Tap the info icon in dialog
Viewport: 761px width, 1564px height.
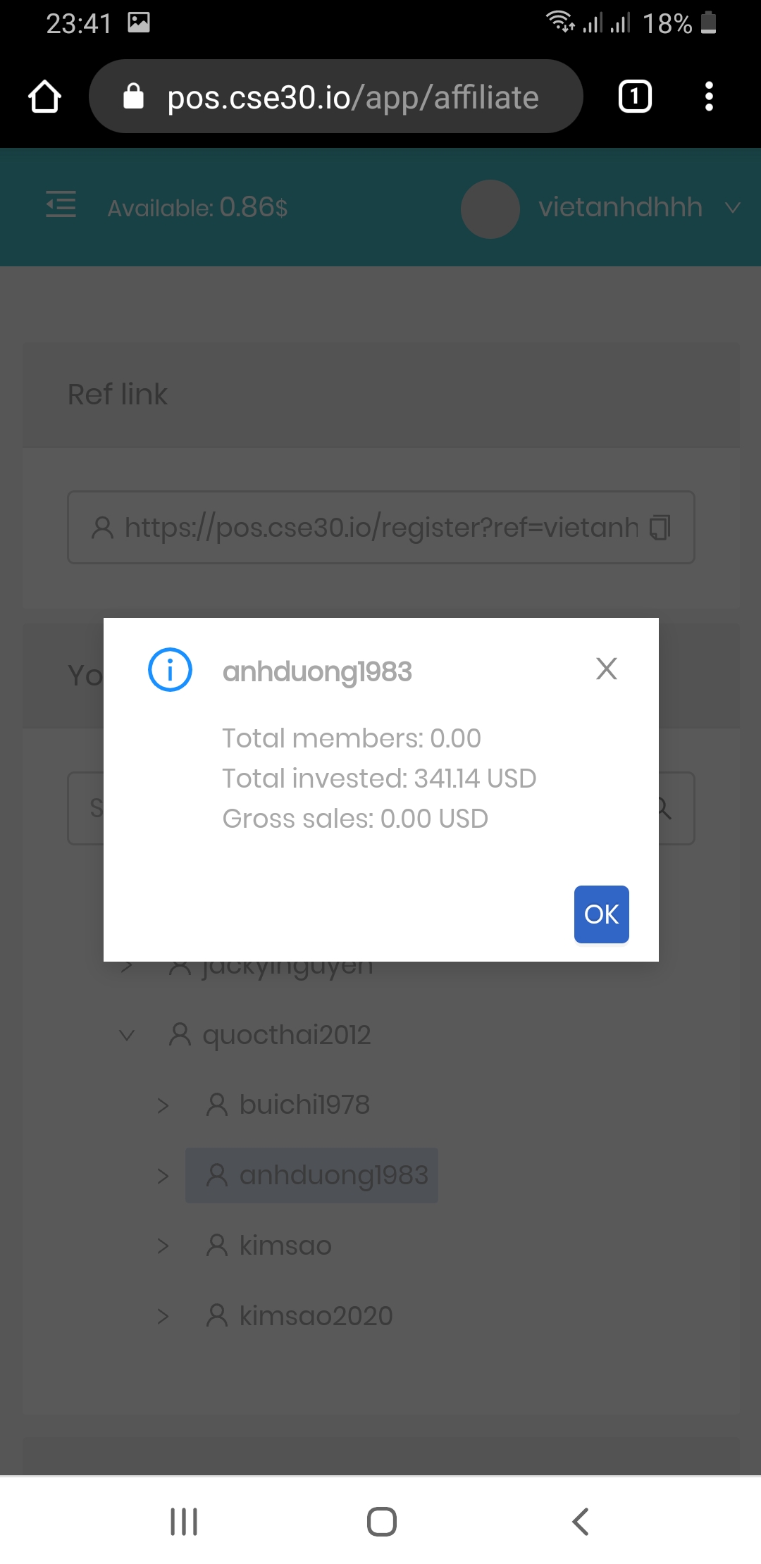point(170,669)
